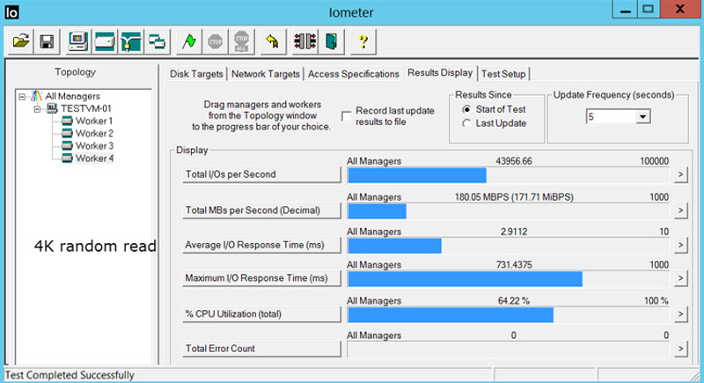704x383 pixels.
Task: Click the Worker 2 disk icon
Action: point(68,133)
